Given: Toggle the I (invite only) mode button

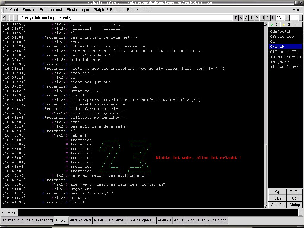Looking at the screenshot, I should [252, 18].
